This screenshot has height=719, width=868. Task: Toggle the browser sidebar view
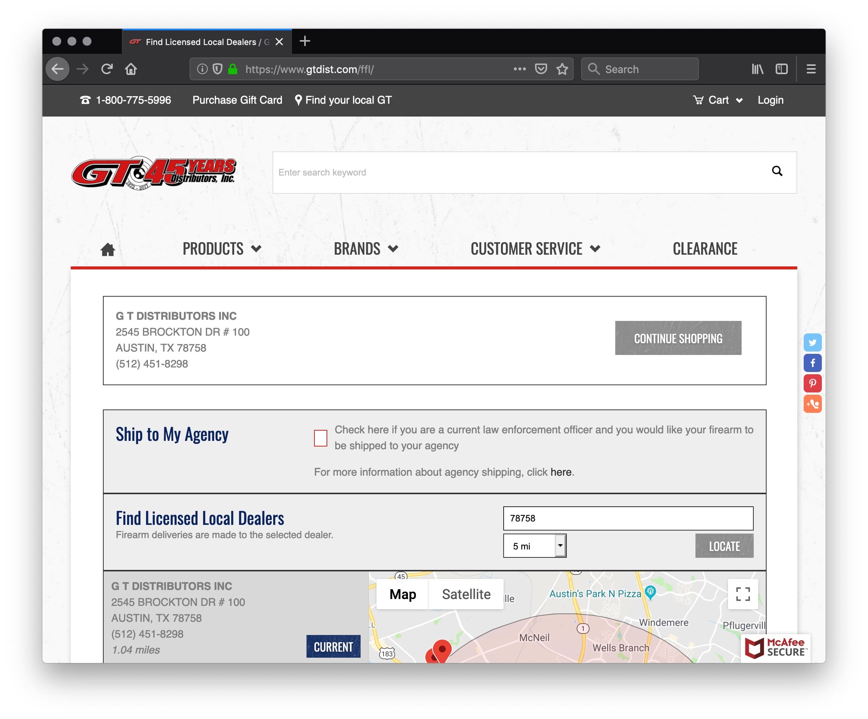click(x=782, y=68)
